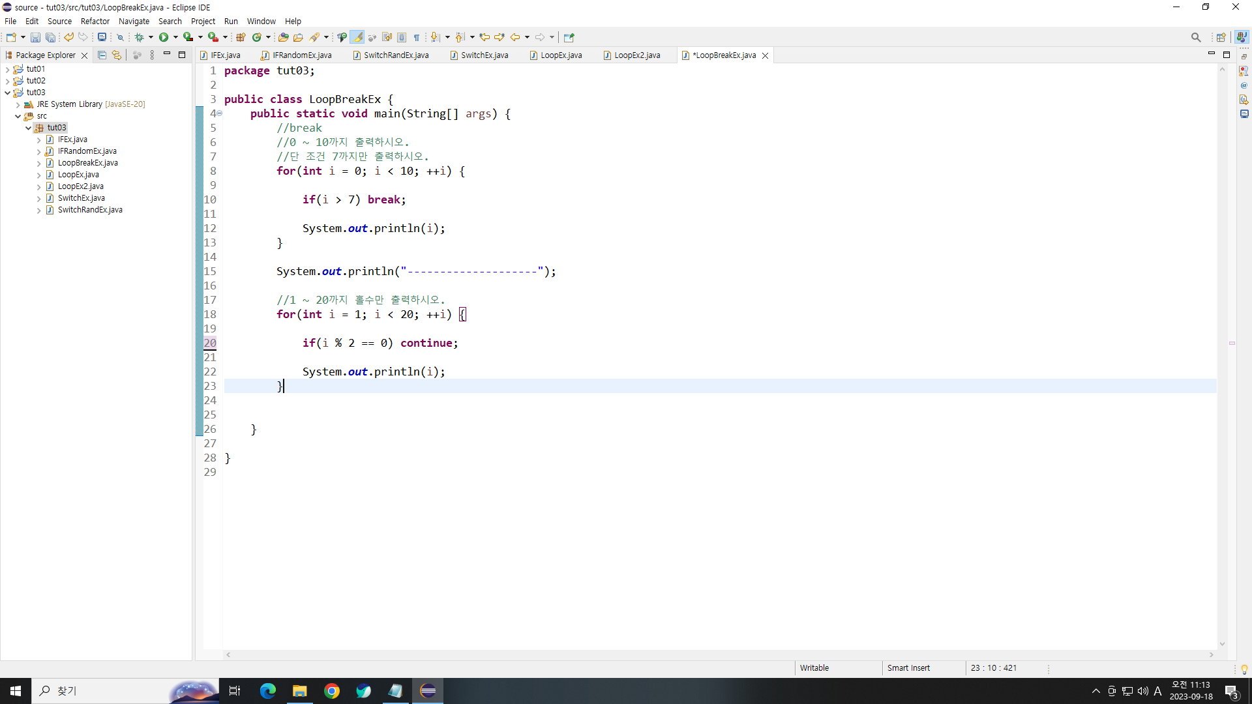Click the Save file icon
1252x704 pixels.
click(35, 37)
